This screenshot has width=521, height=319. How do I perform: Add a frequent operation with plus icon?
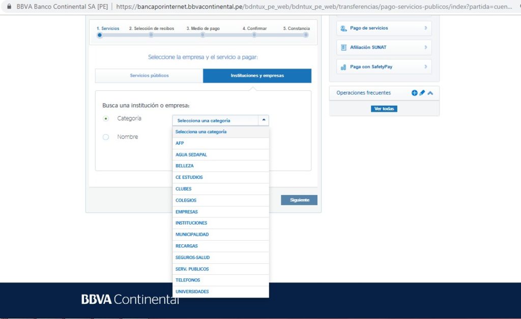pyautogui.click(x=414, y=93)
